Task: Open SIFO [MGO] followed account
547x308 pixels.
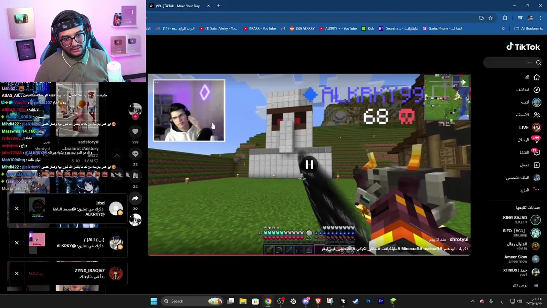Action: [521, 233]
